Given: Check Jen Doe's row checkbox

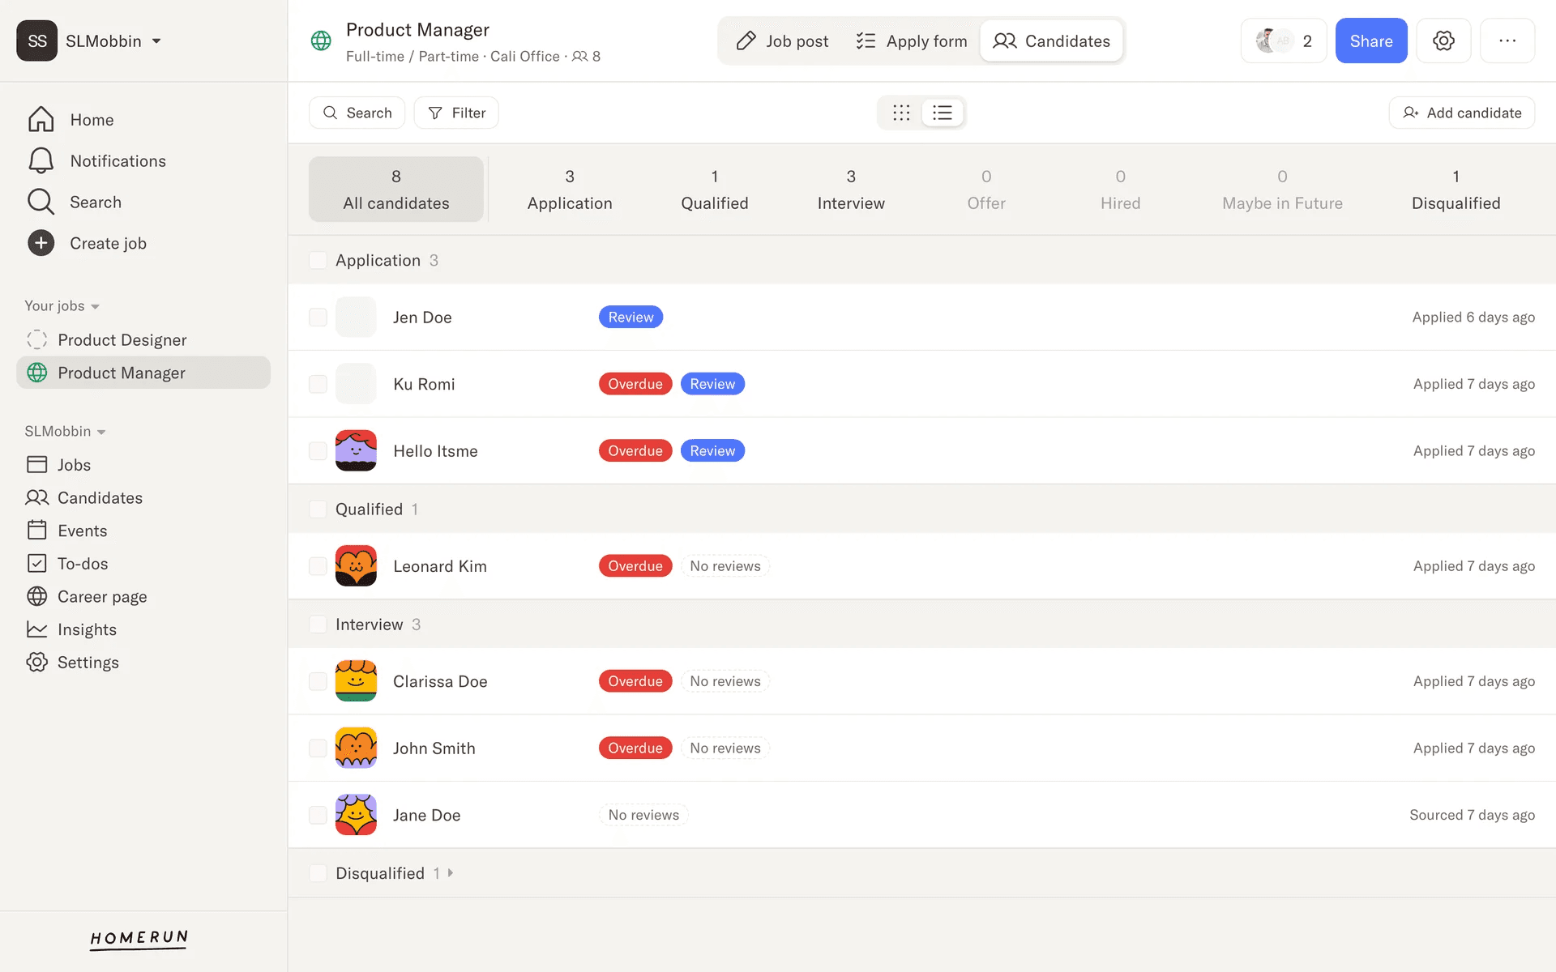Looking at the screenshot, I should point(318,318).
